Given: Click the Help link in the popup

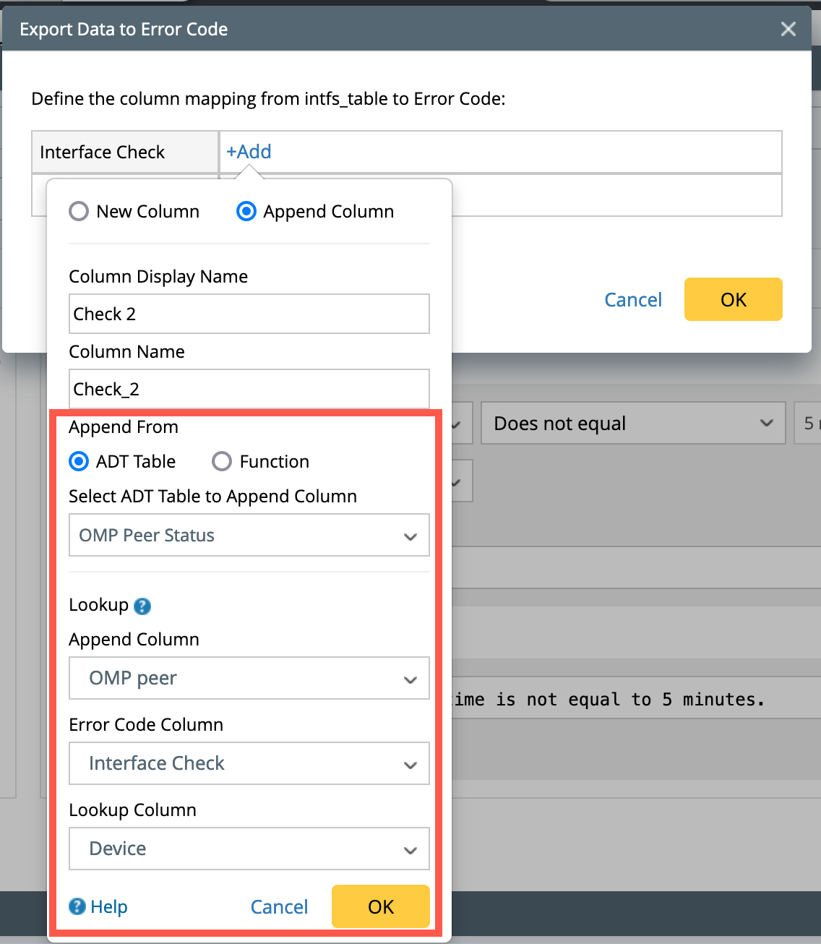Looking at the screenshot, I should point(108,906).
